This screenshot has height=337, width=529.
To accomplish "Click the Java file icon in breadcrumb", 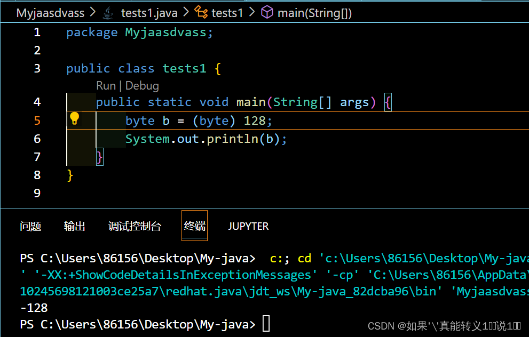I will coord(108,13).
